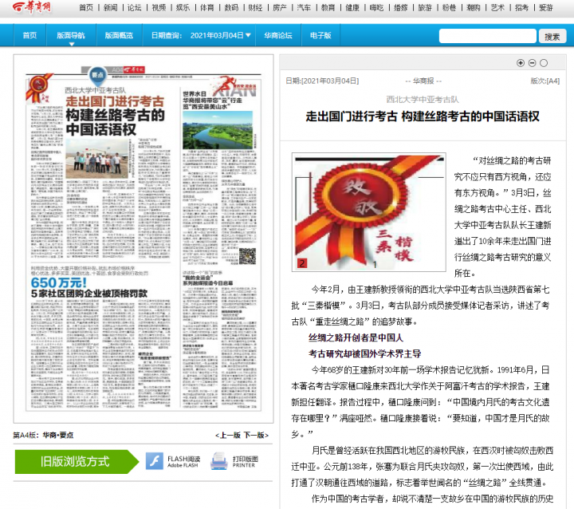Screen dimensions: 574x509
Task: Click the 华商网 logo
Action: [x=26, y=7]
